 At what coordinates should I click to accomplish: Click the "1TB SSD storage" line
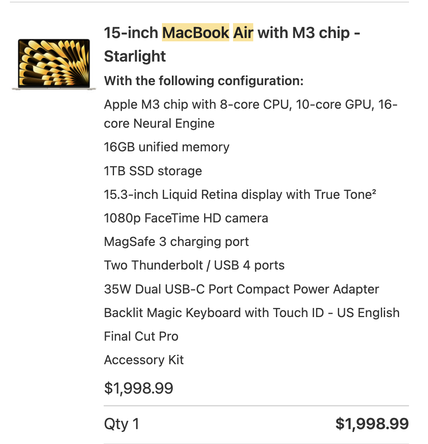click(x=153, y=171)
